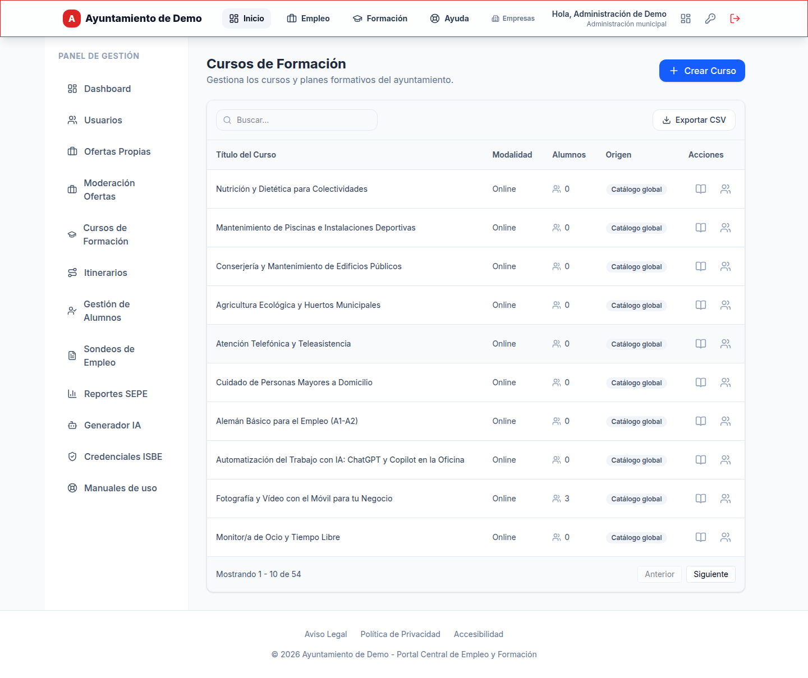Open Itinerarios in sidebar
The image size is (808, 678).
116,273
